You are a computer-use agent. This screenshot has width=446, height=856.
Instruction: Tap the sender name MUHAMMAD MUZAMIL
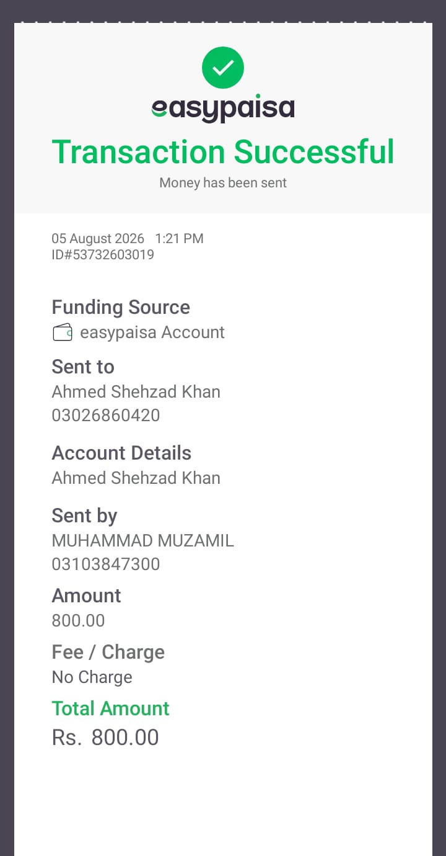tap(143, 541)
